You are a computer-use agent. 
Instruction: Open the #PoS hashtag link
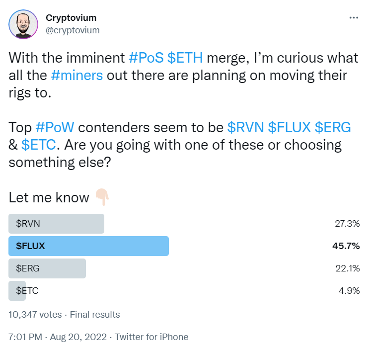147,58
